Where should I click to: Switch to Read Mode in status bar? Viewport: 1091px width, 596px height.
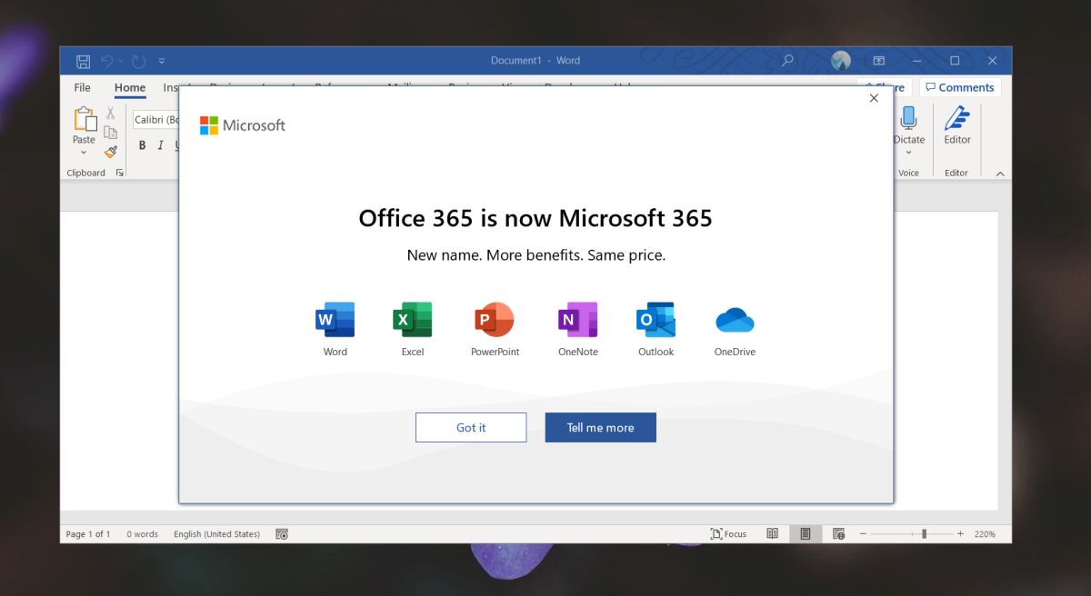point(772,533)
